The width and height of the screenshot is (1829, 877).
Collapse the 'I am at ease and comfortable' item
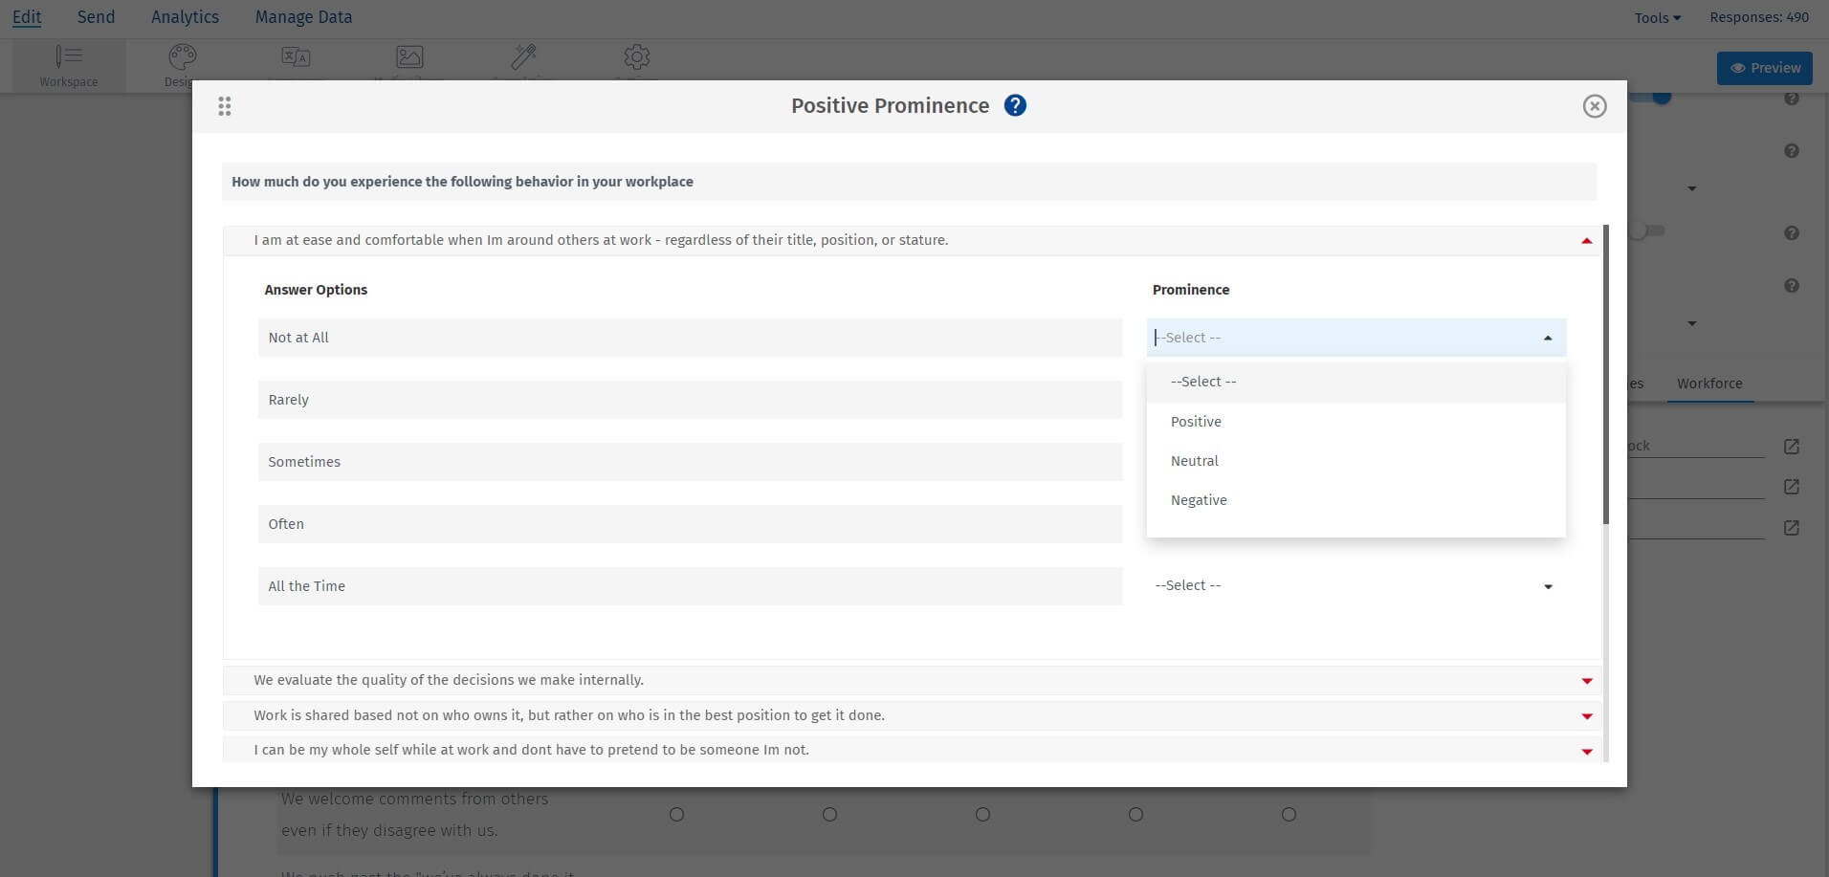[1586, 240]
